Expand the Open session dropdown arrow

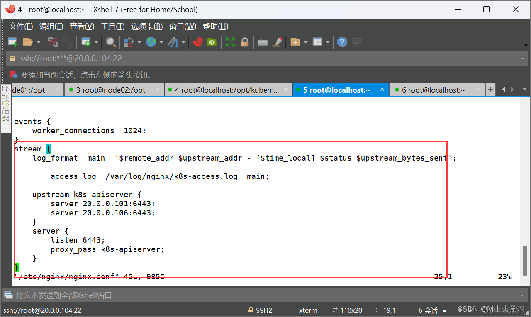(x=38, y=42)
